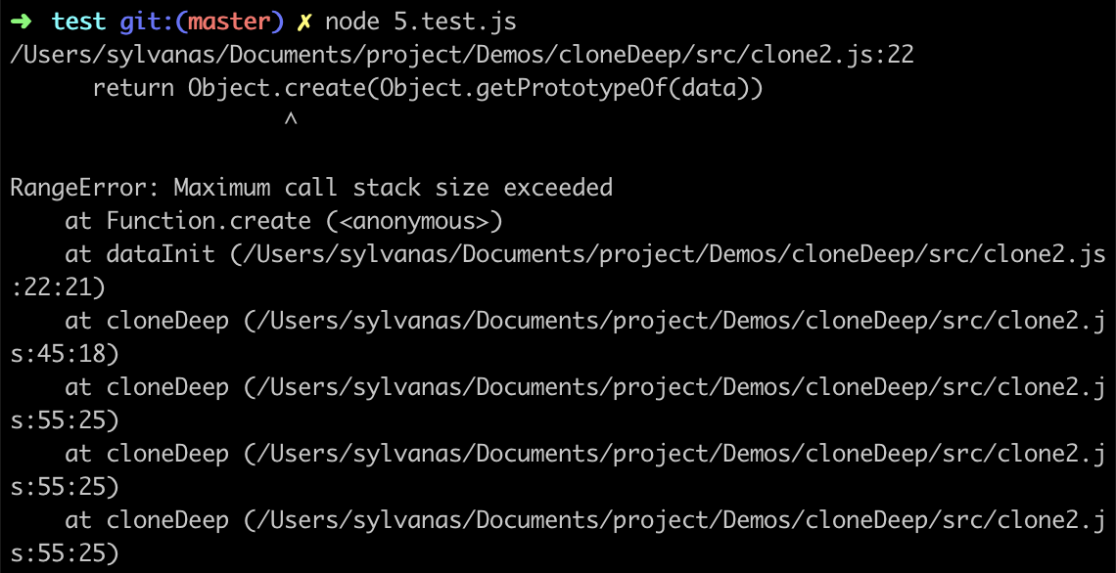1116x573 pixels.
Task: Click the 's:45:18)' line position text
Action: (65, 353)
